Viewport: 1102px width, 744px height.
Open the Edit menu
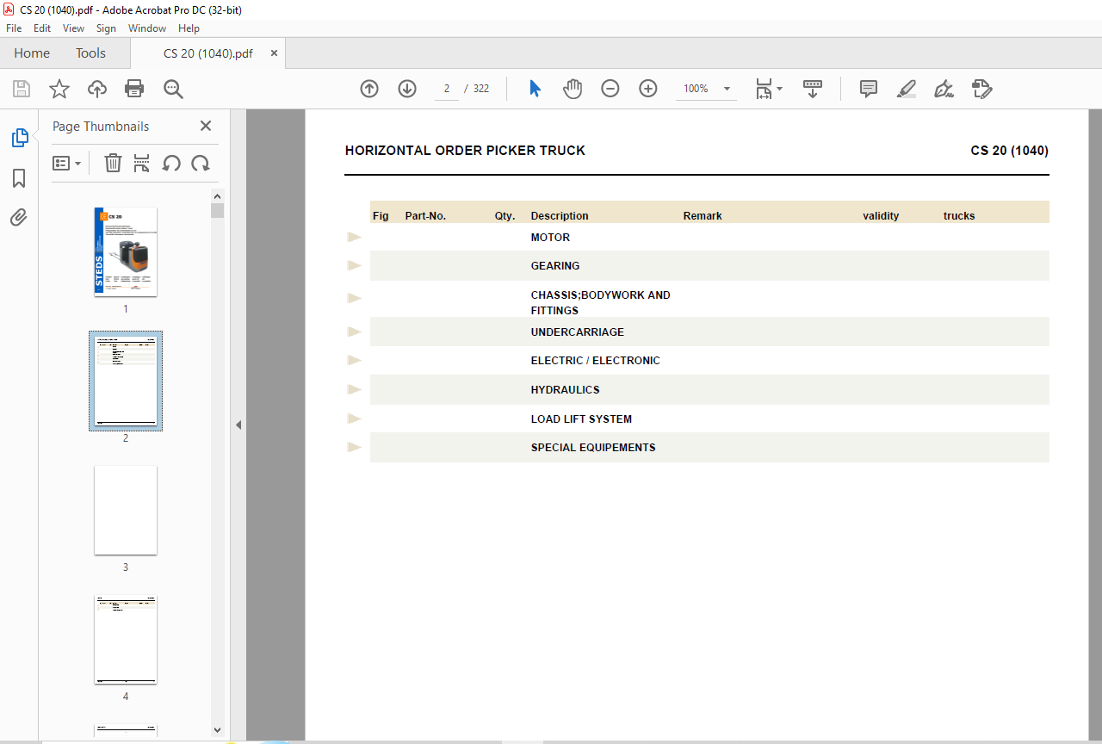[x=42, y=28]
